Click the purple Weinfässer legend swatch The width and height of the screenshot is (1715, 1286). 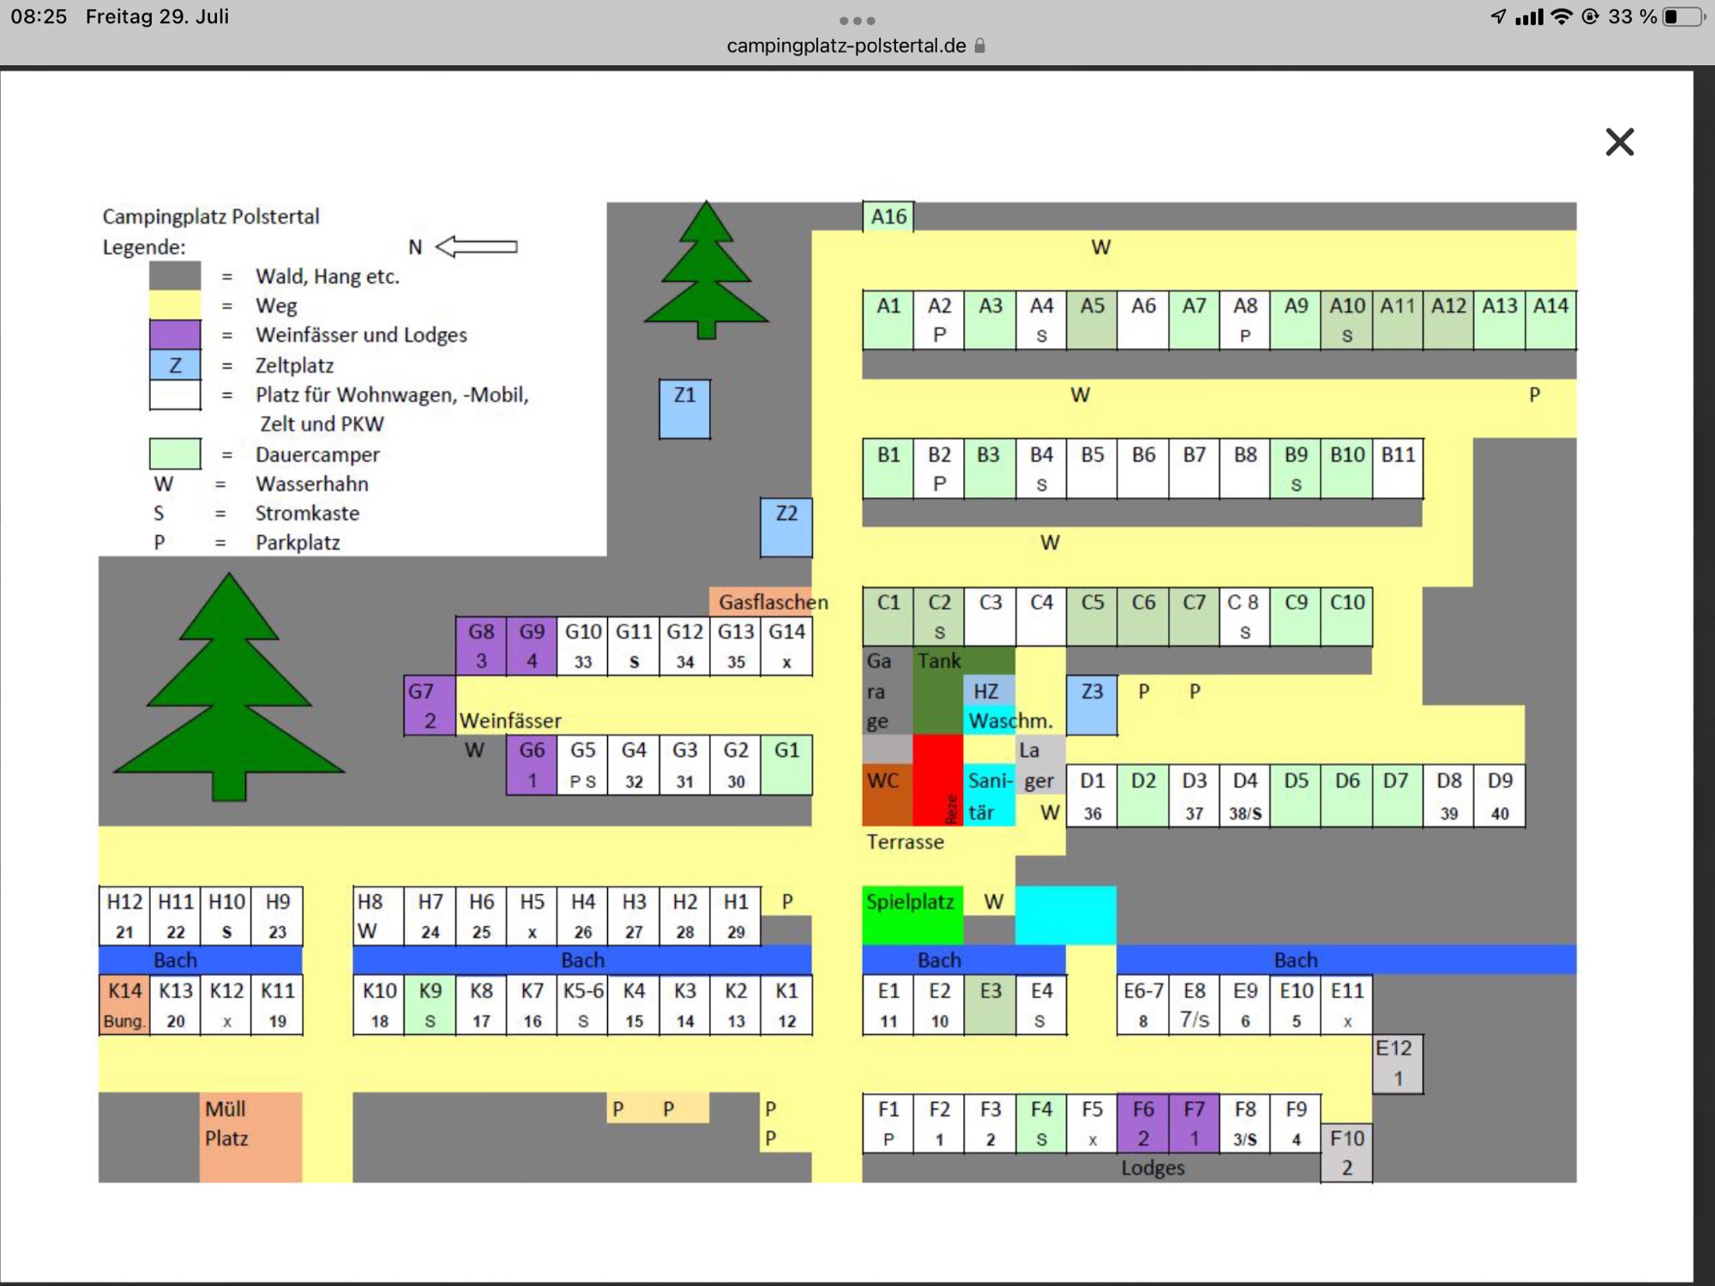pyautogui.click(x=175, y=334)
